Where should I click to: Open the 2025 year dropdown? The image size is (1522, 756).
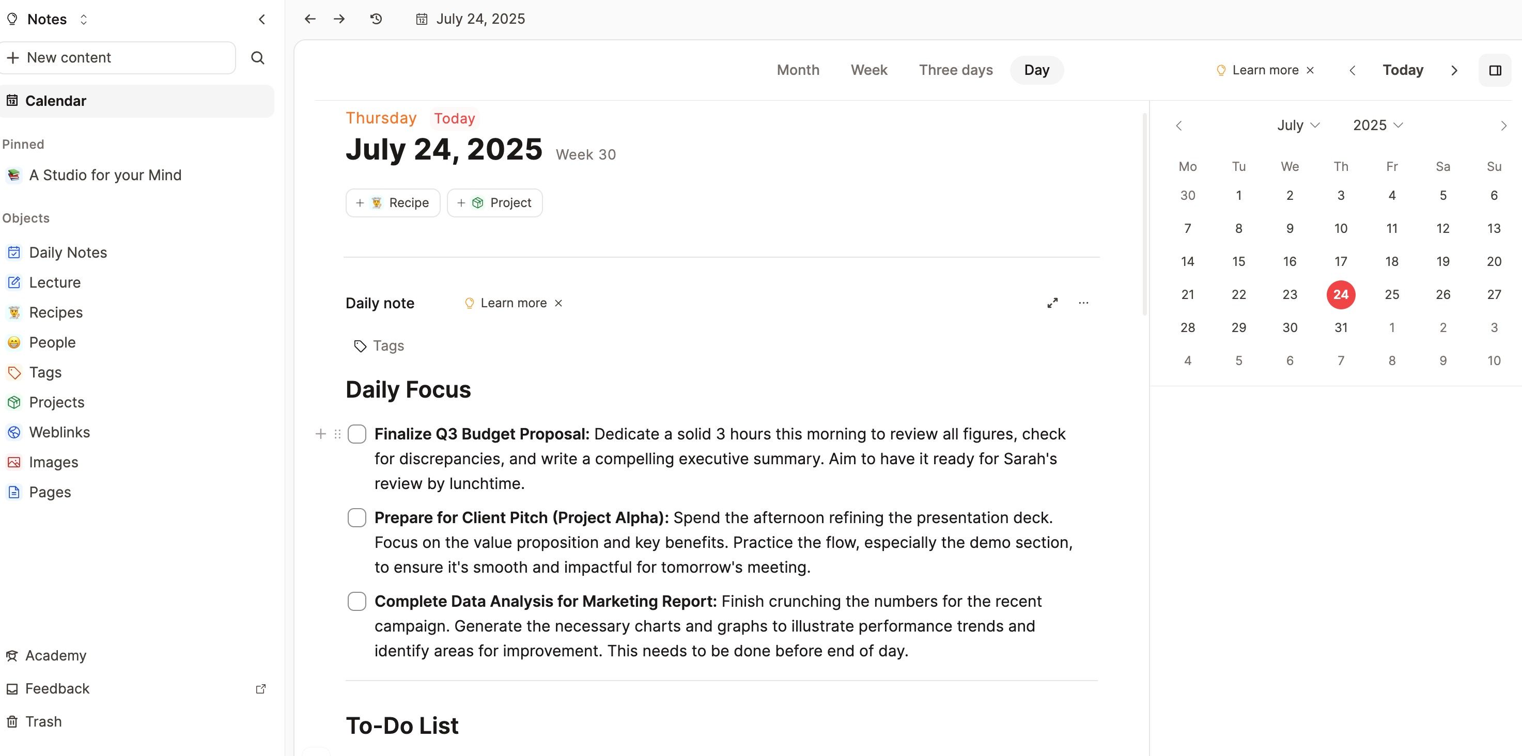[1377, 125]
